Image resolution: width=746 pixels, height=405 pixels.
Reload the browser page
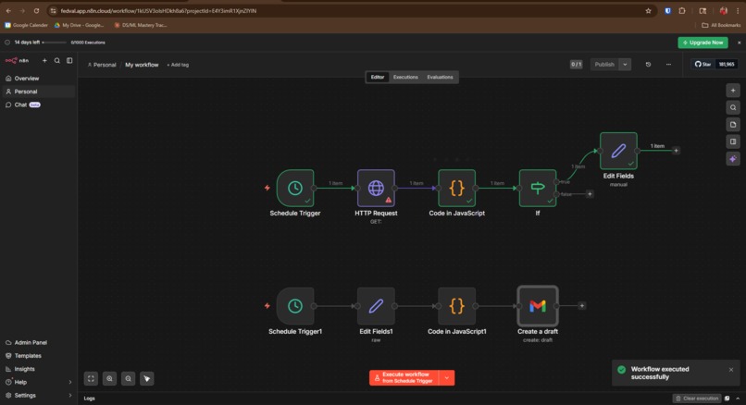[x=36, y=11]
